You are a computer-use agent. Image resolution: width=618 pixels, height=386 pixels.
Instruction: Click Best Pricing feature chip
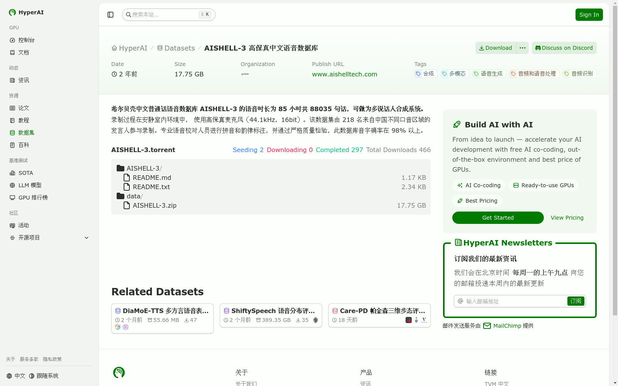(x=477, y=201)
